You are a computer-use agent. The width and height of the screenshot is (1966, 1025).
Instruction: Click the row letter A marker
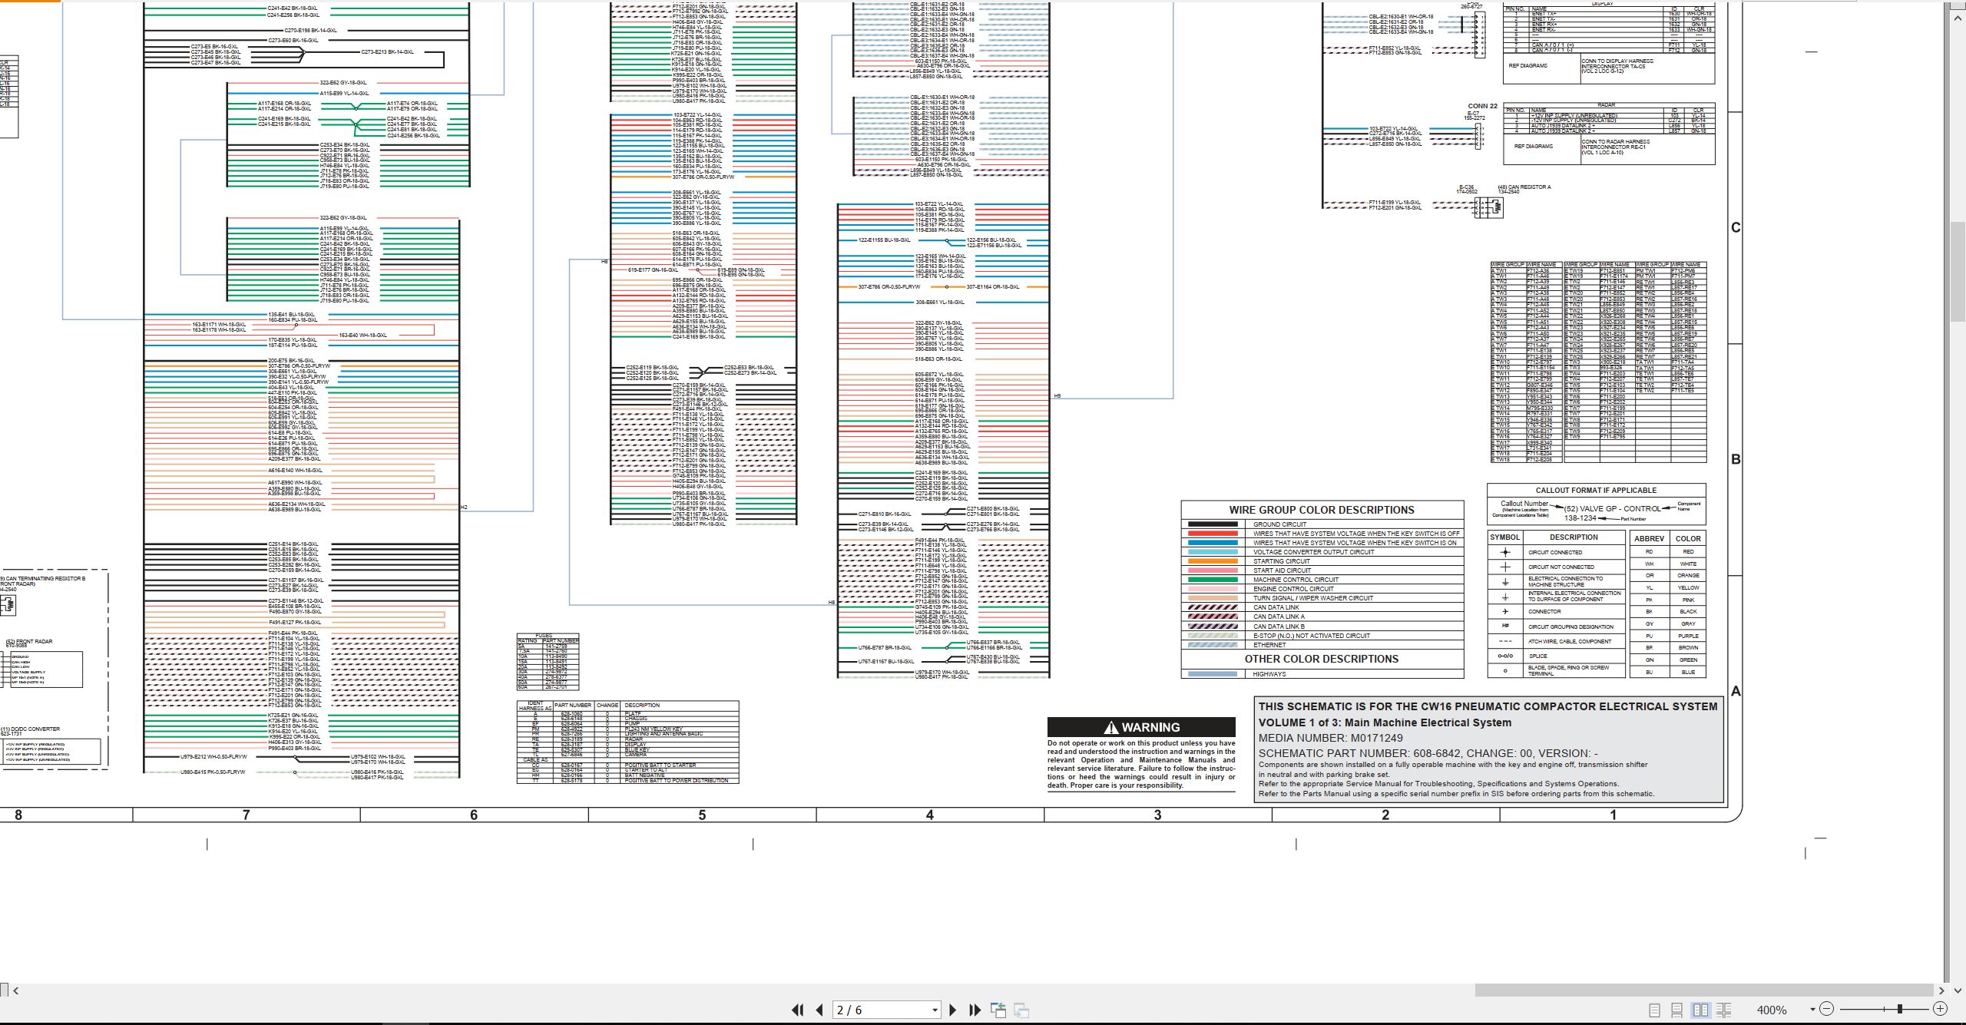(1735, 691)
